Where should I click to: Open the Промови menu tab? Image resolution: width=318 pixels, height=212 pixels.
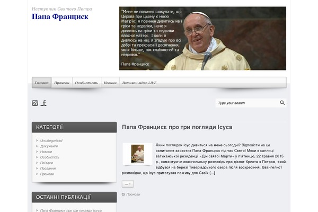(x=62, y=83)
